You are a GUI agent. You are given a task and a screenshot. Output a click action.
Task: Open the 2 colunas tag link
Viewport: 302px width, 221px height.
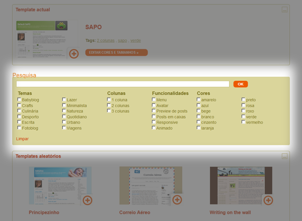click(x=105, y=40)
